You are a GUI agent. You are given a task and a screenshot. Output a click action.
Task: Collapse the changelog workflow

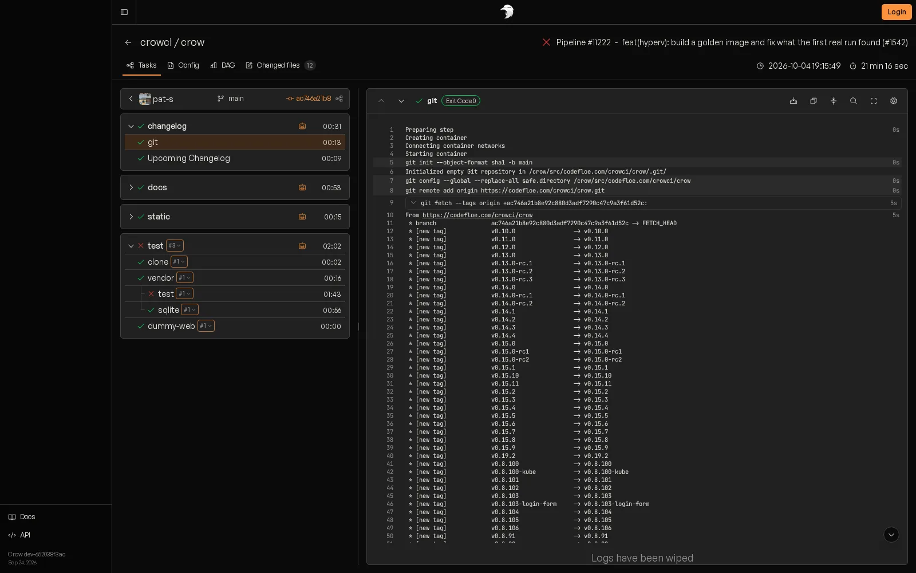pos(131,126)
